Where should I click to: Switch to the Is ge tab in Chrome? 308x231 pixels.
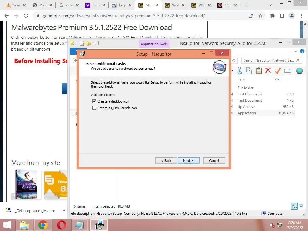[122, 5]
